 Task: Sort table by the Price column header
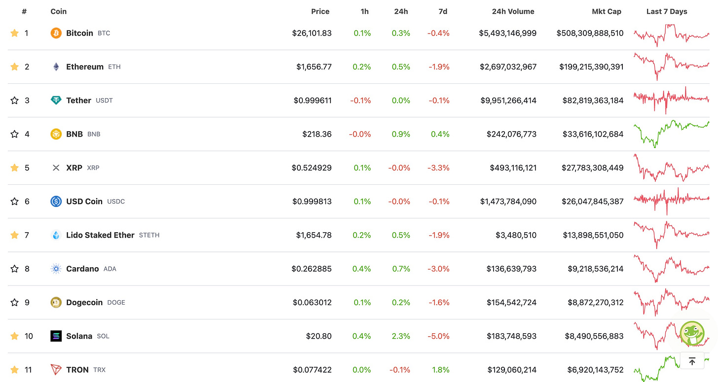[x=320, y=11]
